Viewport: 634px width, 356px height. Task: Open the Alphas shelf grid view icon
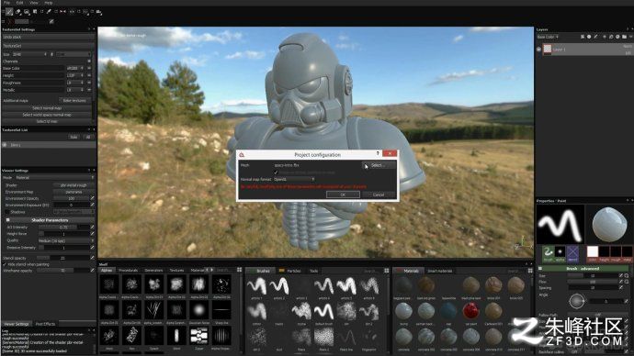240,270
